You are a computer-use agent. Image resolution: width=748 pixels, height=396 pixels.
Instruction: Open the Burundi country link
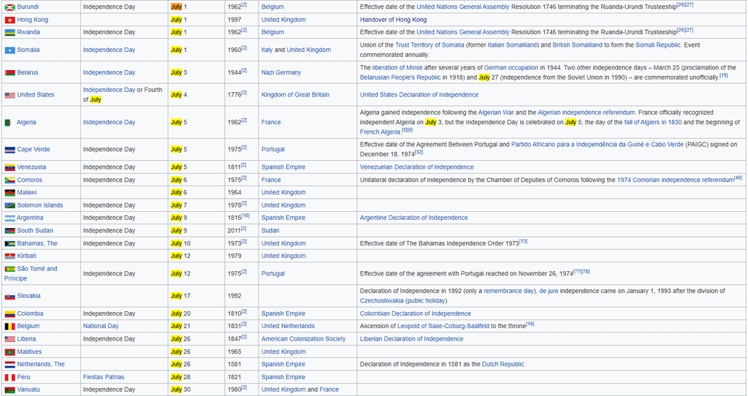28,7
